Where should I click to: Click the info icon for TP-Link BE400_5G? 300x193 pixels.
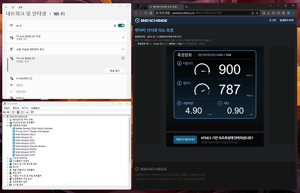pos(123,58)
